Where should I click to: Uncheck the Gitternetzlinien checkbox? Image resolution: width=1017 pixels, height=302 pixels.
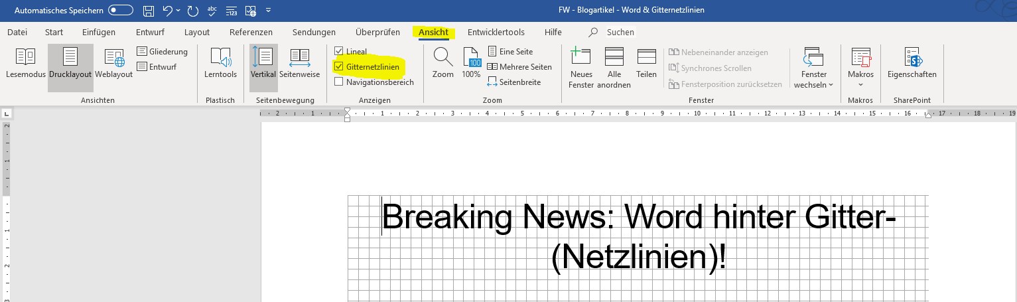point(339,66)
